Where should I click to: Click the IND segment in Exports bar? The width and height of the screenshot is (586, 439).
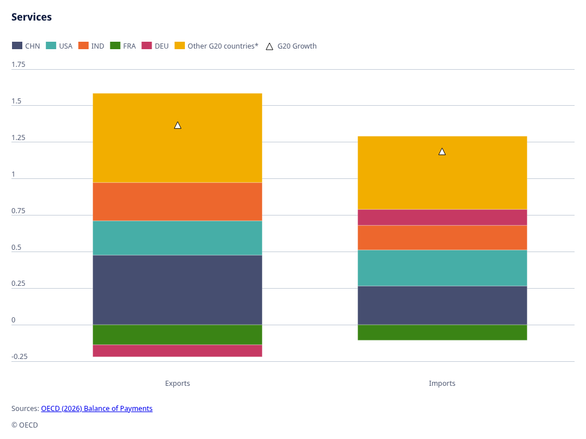pyautogui.click(x=177, y=201)
